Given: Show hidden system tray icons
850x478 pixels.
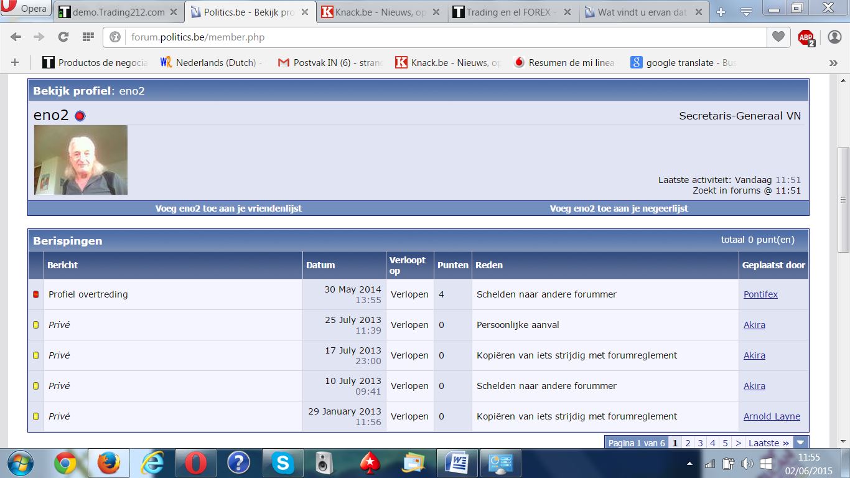Looking at the screenshot, I should pos(689,464).
